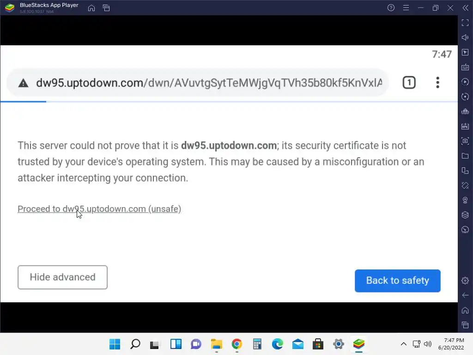This screenshot has height=355, width=473.
Task: Collapse sidebar with double chevron icon
Action: [x=466, y=8]
